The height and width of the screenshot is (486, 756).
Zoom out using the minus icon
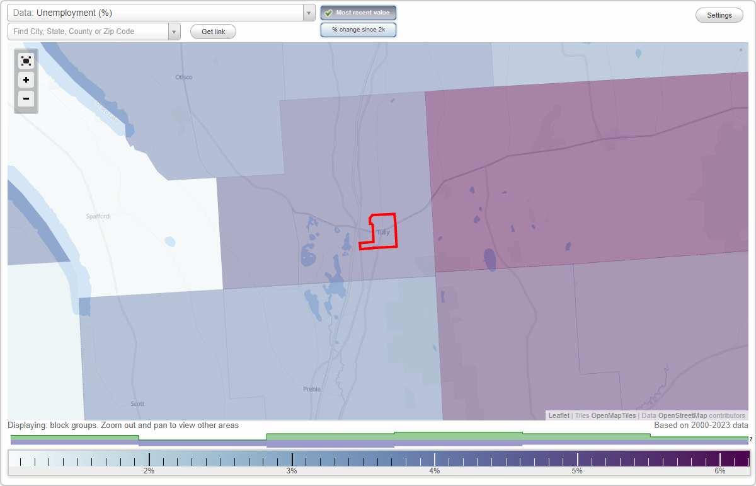pyautogui.click(x=26, y=99)
